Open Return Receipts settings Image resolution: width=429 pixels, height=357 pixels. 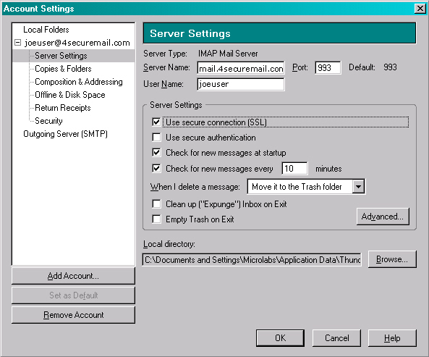[63, 108]
